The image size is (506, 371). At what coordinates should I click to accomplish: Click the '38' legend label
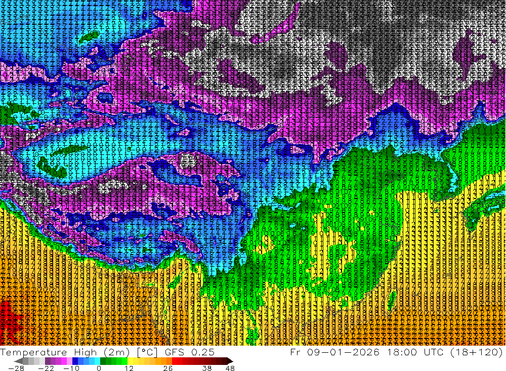coord(207,368)
